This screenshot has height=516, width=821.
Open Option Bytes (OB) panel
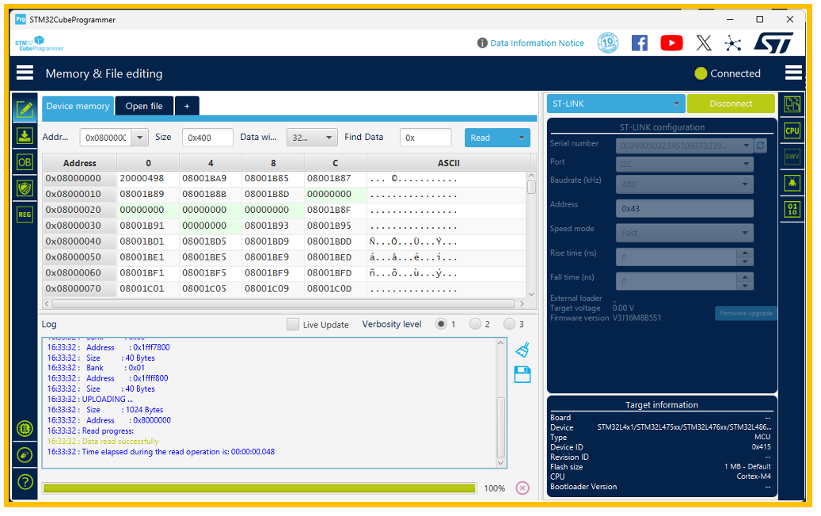coord(25,162)
